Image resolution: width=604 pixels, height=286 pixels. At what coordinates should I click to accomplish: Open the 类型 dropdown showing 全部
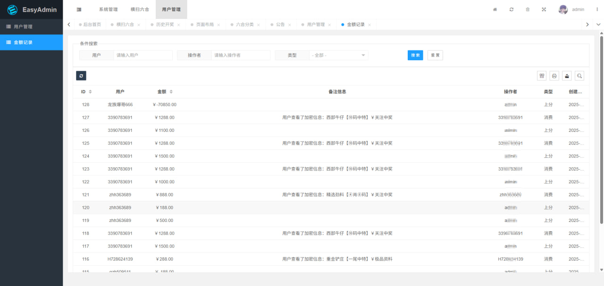(x=339, y=56)
